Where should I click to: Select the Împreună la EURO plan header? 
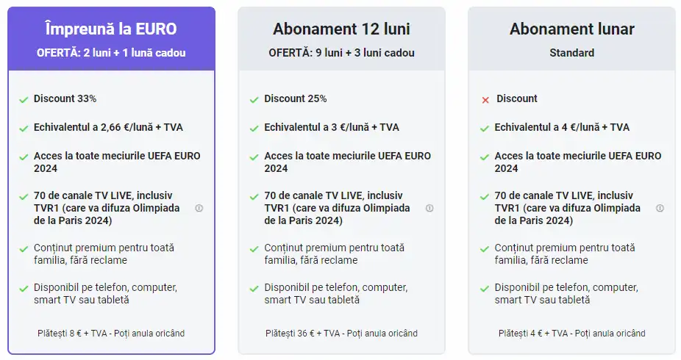click(111, 29)
